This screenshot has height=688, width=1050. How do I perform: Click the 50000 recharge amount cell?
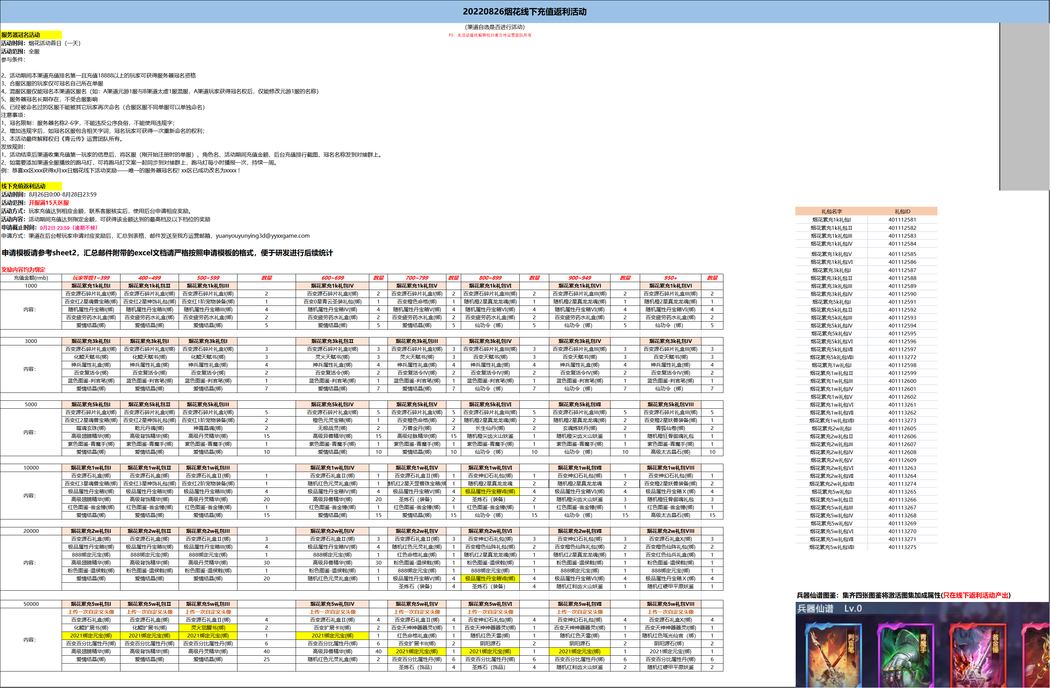pos(31,604)
